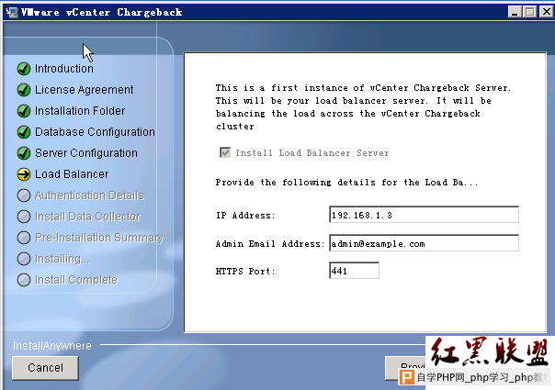This screenshot has height=390, width=555.
Task: Select the Database Configuration step label
Action: (x=95, y=132)
